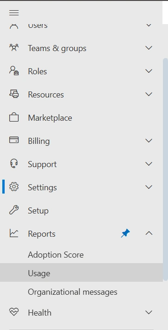
Task: Expand the Teams & groups chevron
Action: tap(149, 48)
